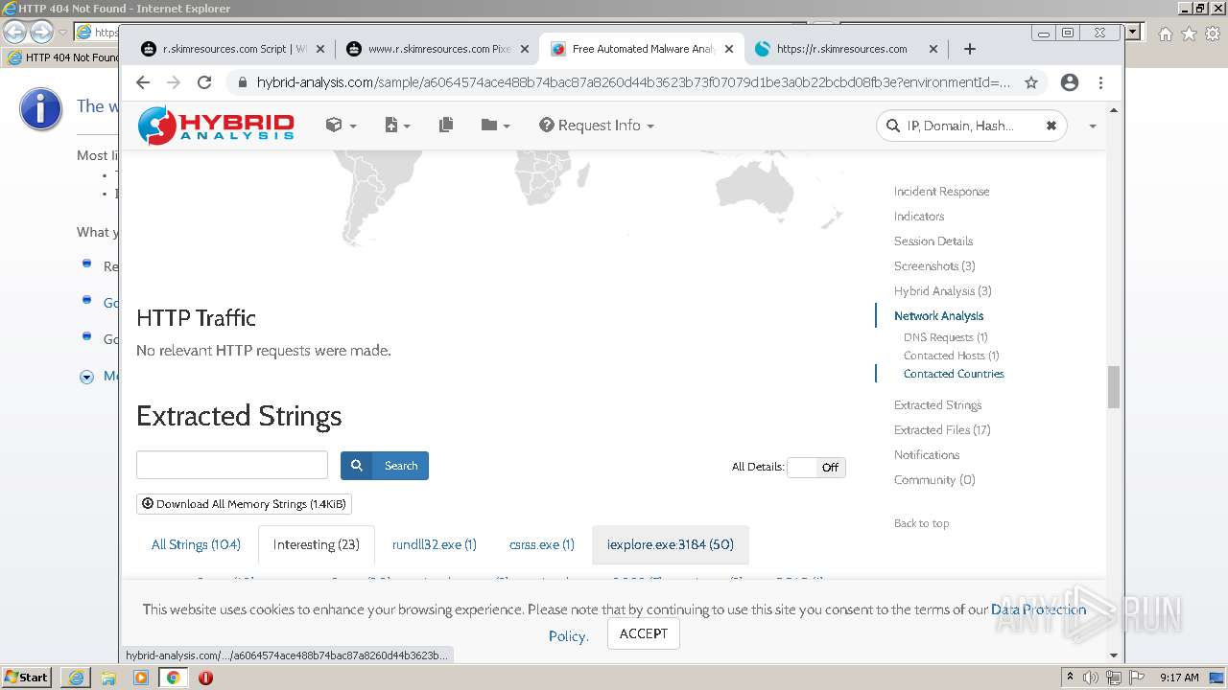The height and width of the screenshot is (690, 1228).
Task: Reload the hybrid-analysis page
Action: tap(204, 82)
